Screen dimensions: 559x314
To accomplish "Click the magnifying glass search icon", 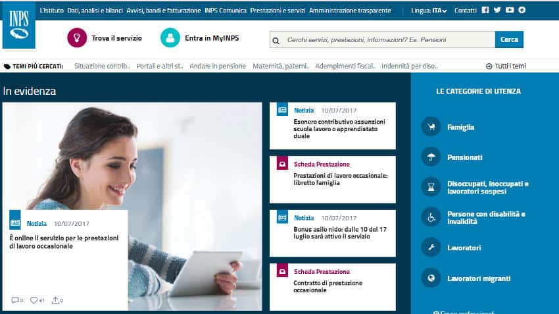I will tap(276, 41).
